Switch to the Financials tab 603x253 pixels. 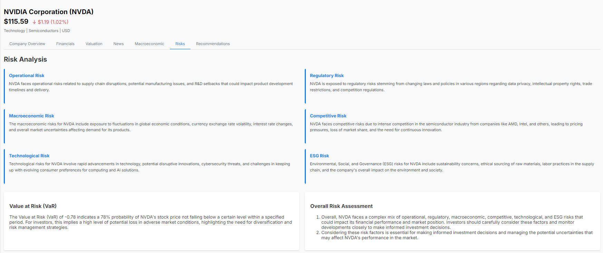click(65, 44)
